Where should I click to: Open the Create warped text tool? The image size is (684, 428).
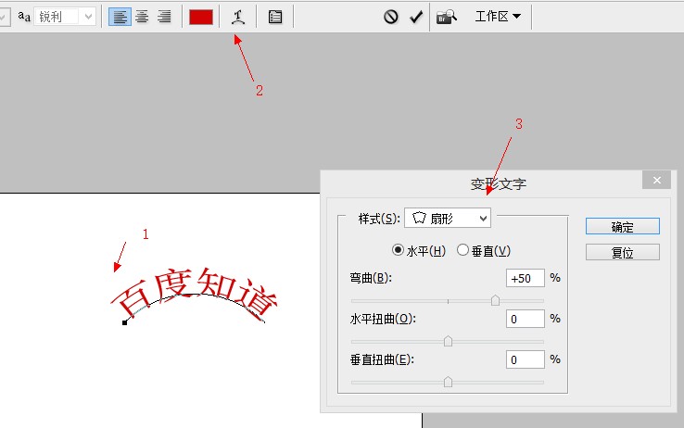(x=238, y=17)
